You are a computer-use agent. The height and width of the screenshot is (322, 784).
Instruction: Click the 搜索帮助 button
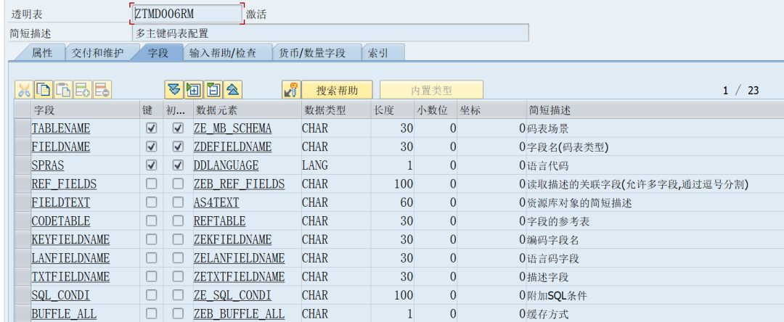pyautogui.click(x=337, y=91)
